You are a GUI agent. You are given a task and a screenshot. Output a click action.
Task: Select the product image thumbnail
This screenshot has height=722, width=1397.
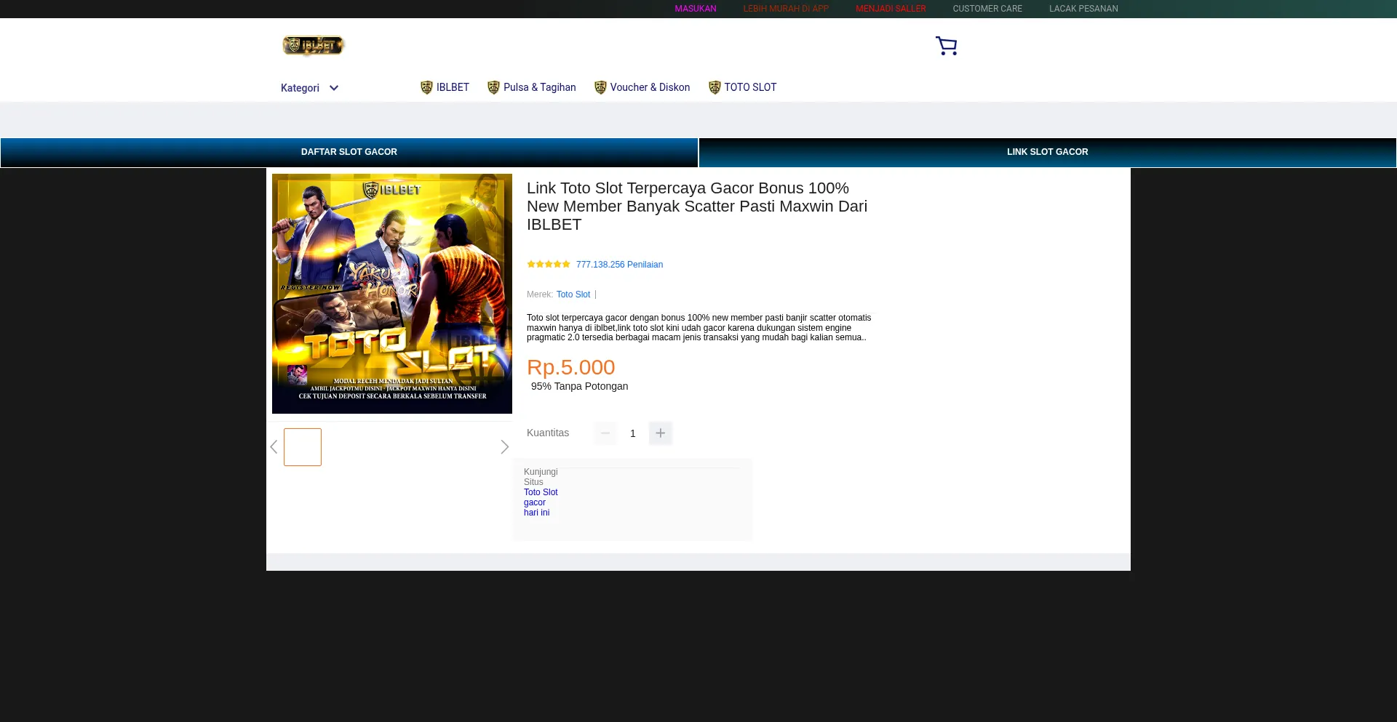303,447
